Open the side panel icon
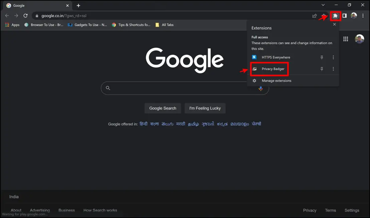Image resolution: width=370 pixels, height=218 pixels. pyautogui.click(x=345, y=16)
